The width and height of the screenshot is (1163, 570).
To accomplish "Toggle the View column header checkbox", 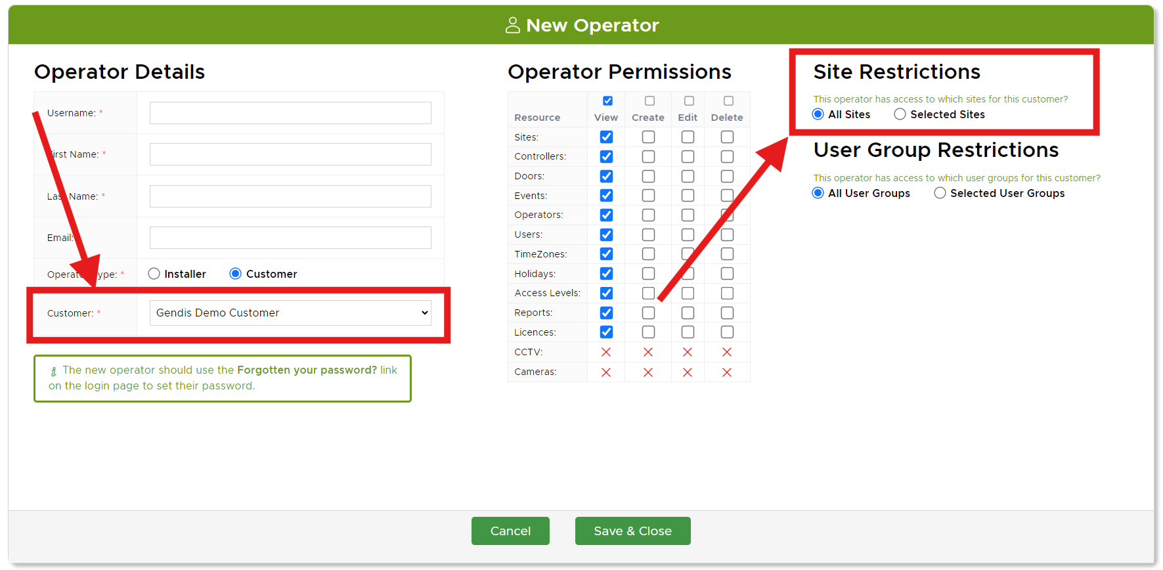I will pyautogui.click(x=607, y=101).
